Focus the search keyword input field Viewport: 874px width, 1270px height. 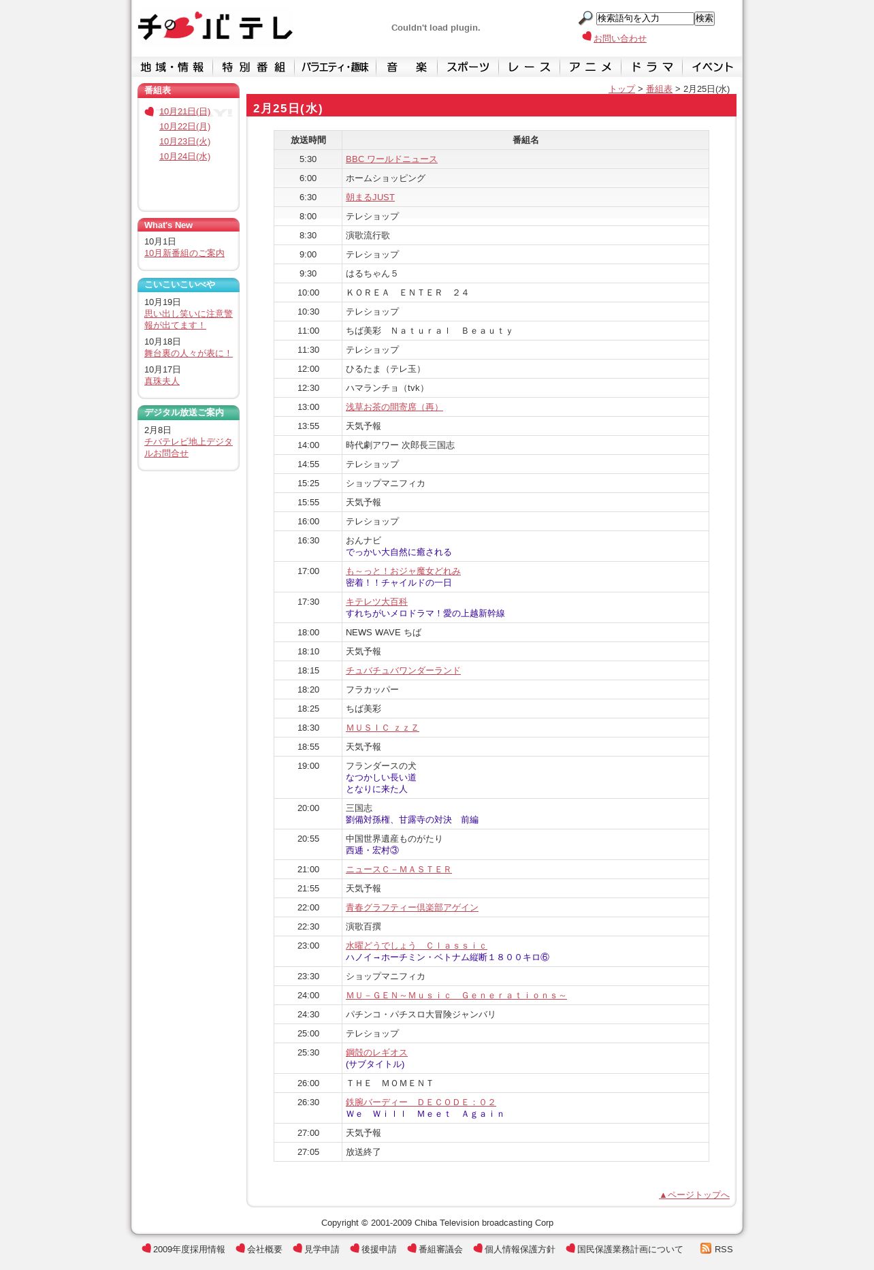click(645, 18)
